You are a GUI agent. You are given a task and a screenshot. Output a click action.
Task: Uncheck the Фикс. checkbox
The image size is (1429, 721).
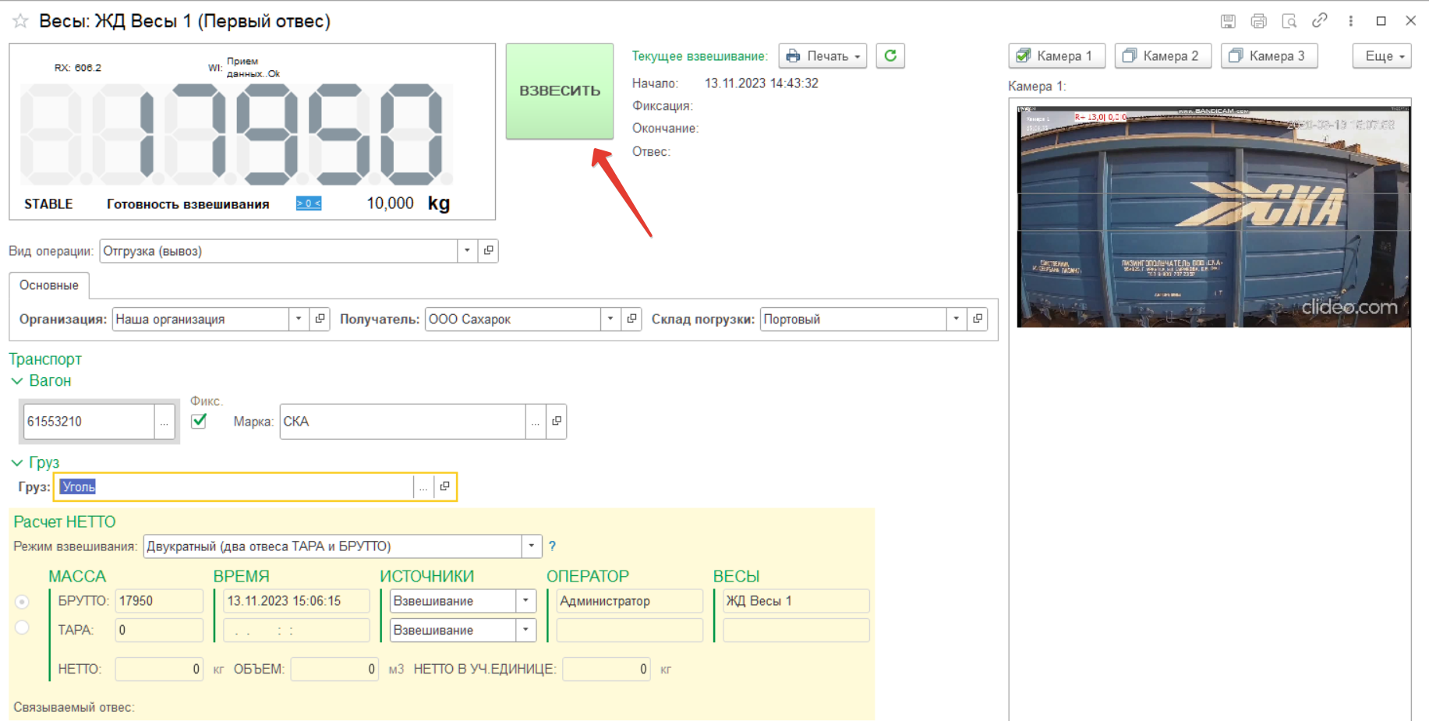pos(199,421)
